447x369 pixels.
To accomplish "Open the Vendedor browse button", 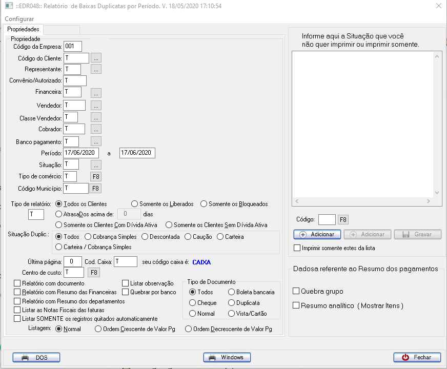I will point(96,106).
